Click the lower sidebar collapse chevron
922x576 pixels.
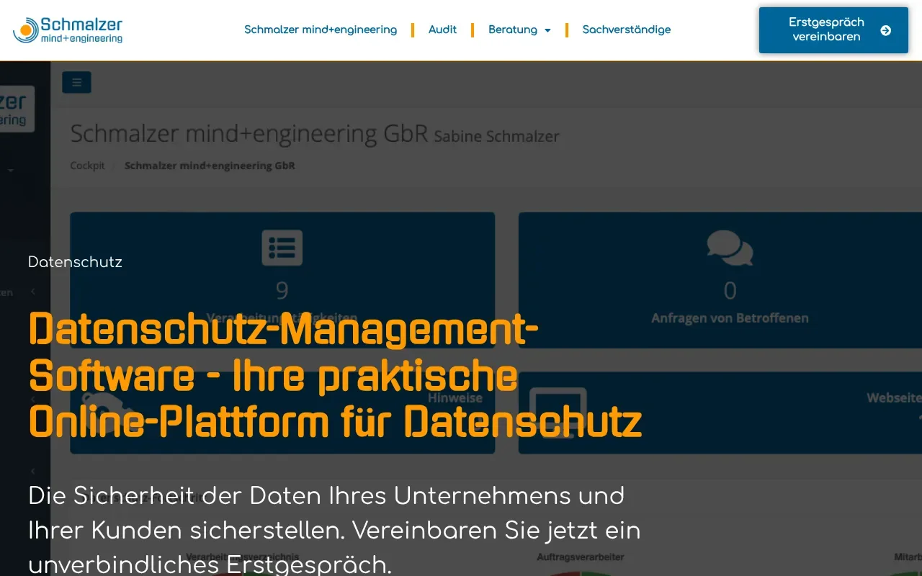pyautogui.click(x=33, y=471)
